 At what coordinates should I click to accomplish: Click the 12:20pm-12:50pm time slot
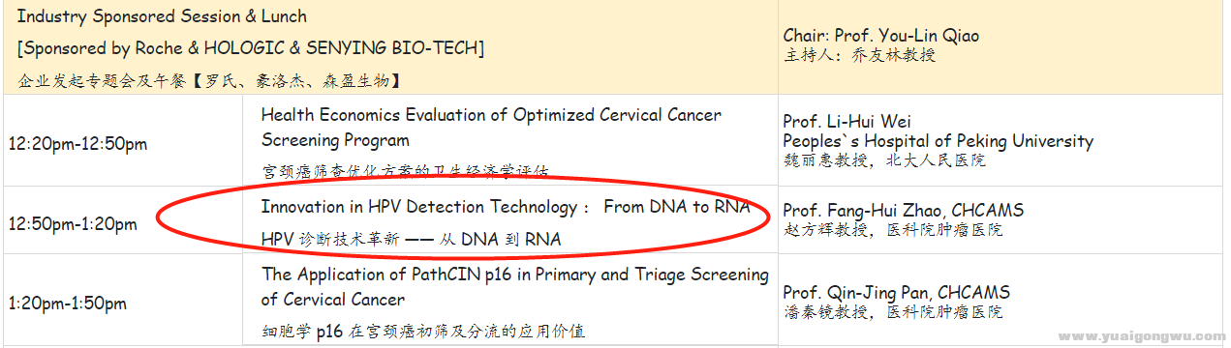[77, 144]
